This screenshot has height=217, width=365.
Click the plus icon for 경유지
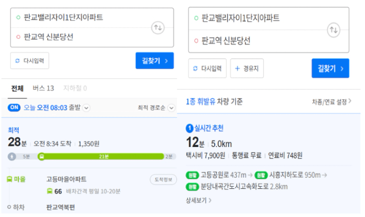point(237,68)
